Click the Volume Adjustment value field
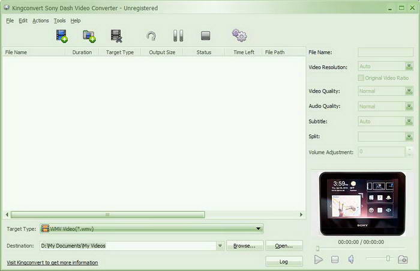The width and height of the screenshot is (420, 271). pyautogui.click(x=382, y=151)
